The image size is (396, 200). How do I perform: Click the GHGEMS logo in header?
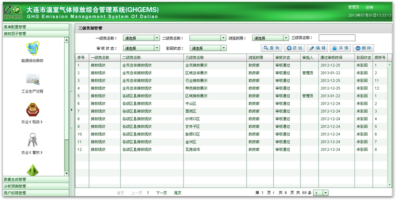click(13, 12)
